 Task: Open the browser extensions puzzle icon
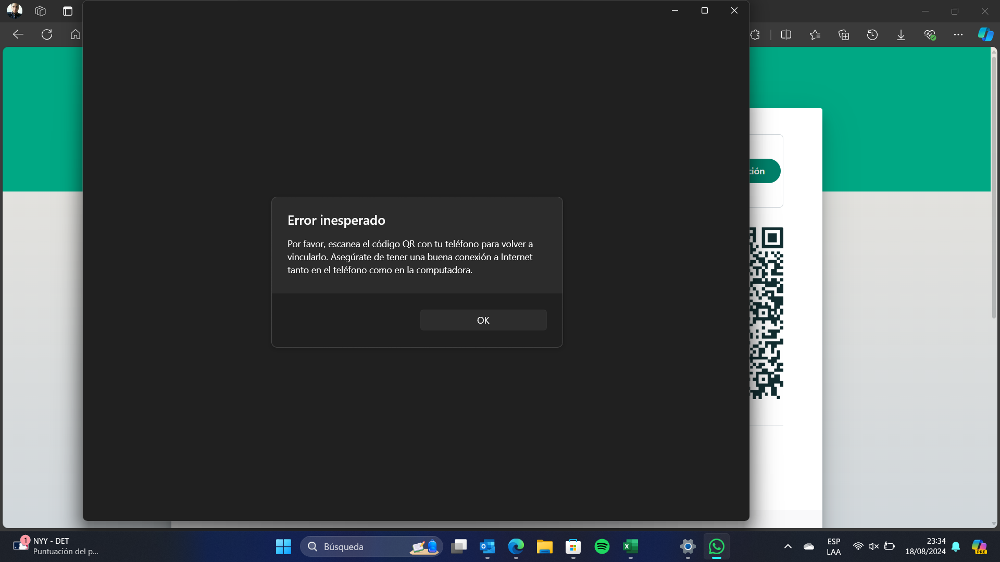[x=755, y=34]
